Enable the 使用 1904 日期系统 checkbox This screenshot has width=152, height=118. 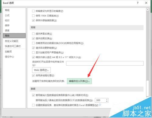click(33, 16)
